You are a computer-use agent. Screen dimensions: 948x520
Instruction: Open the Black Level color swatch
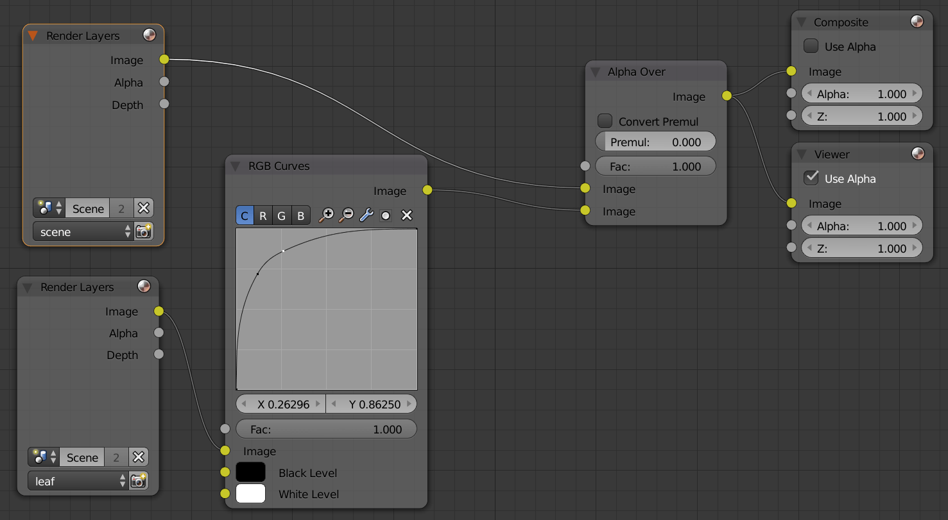(250, 472)
